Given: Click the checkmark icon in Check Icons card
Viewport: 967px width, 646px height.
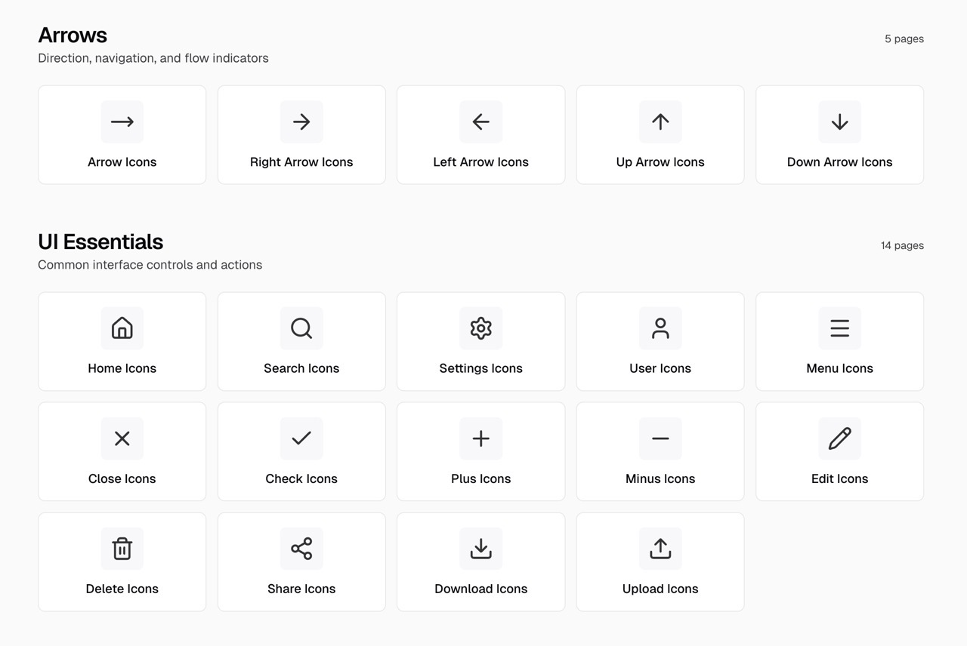Looking at the screenshot, I should [x=301, y=438].
